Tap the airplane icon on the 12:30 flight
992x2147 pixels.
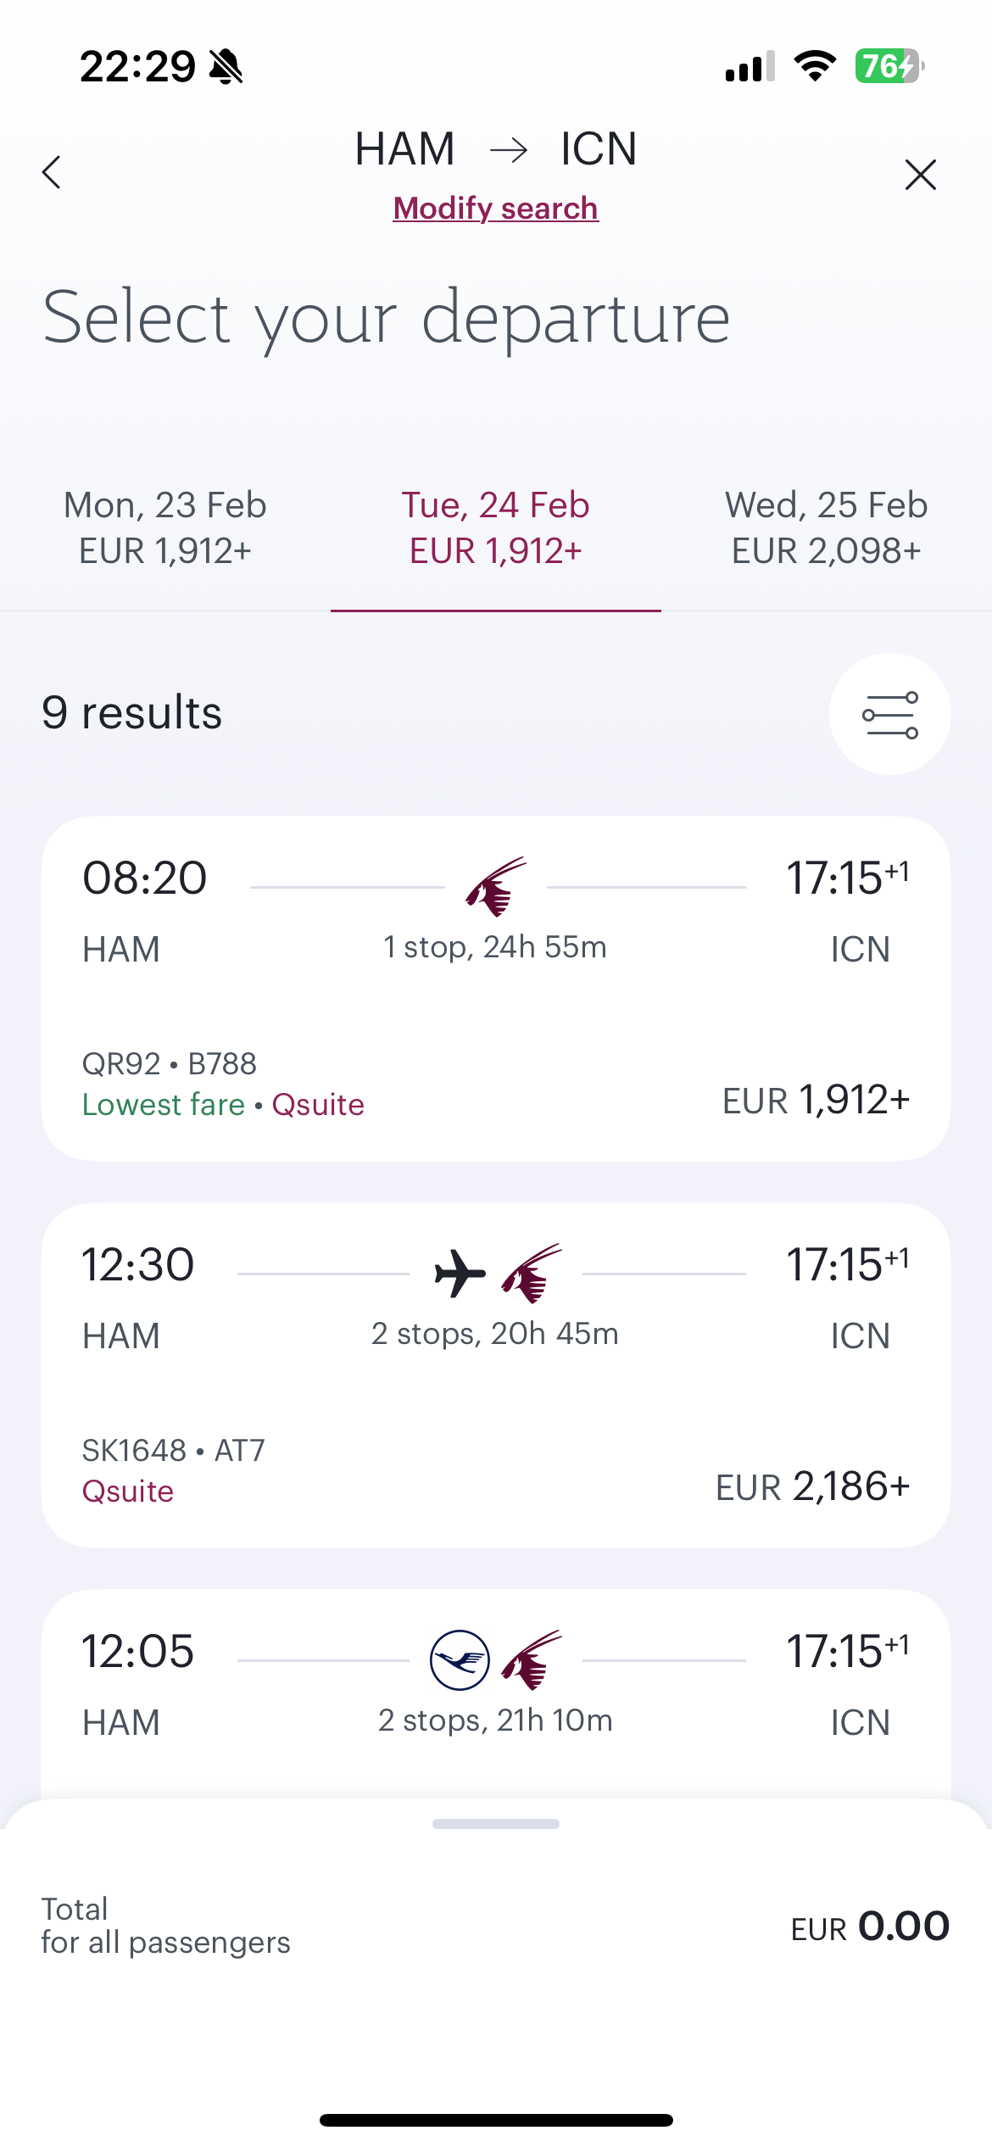coord(460,1273)
